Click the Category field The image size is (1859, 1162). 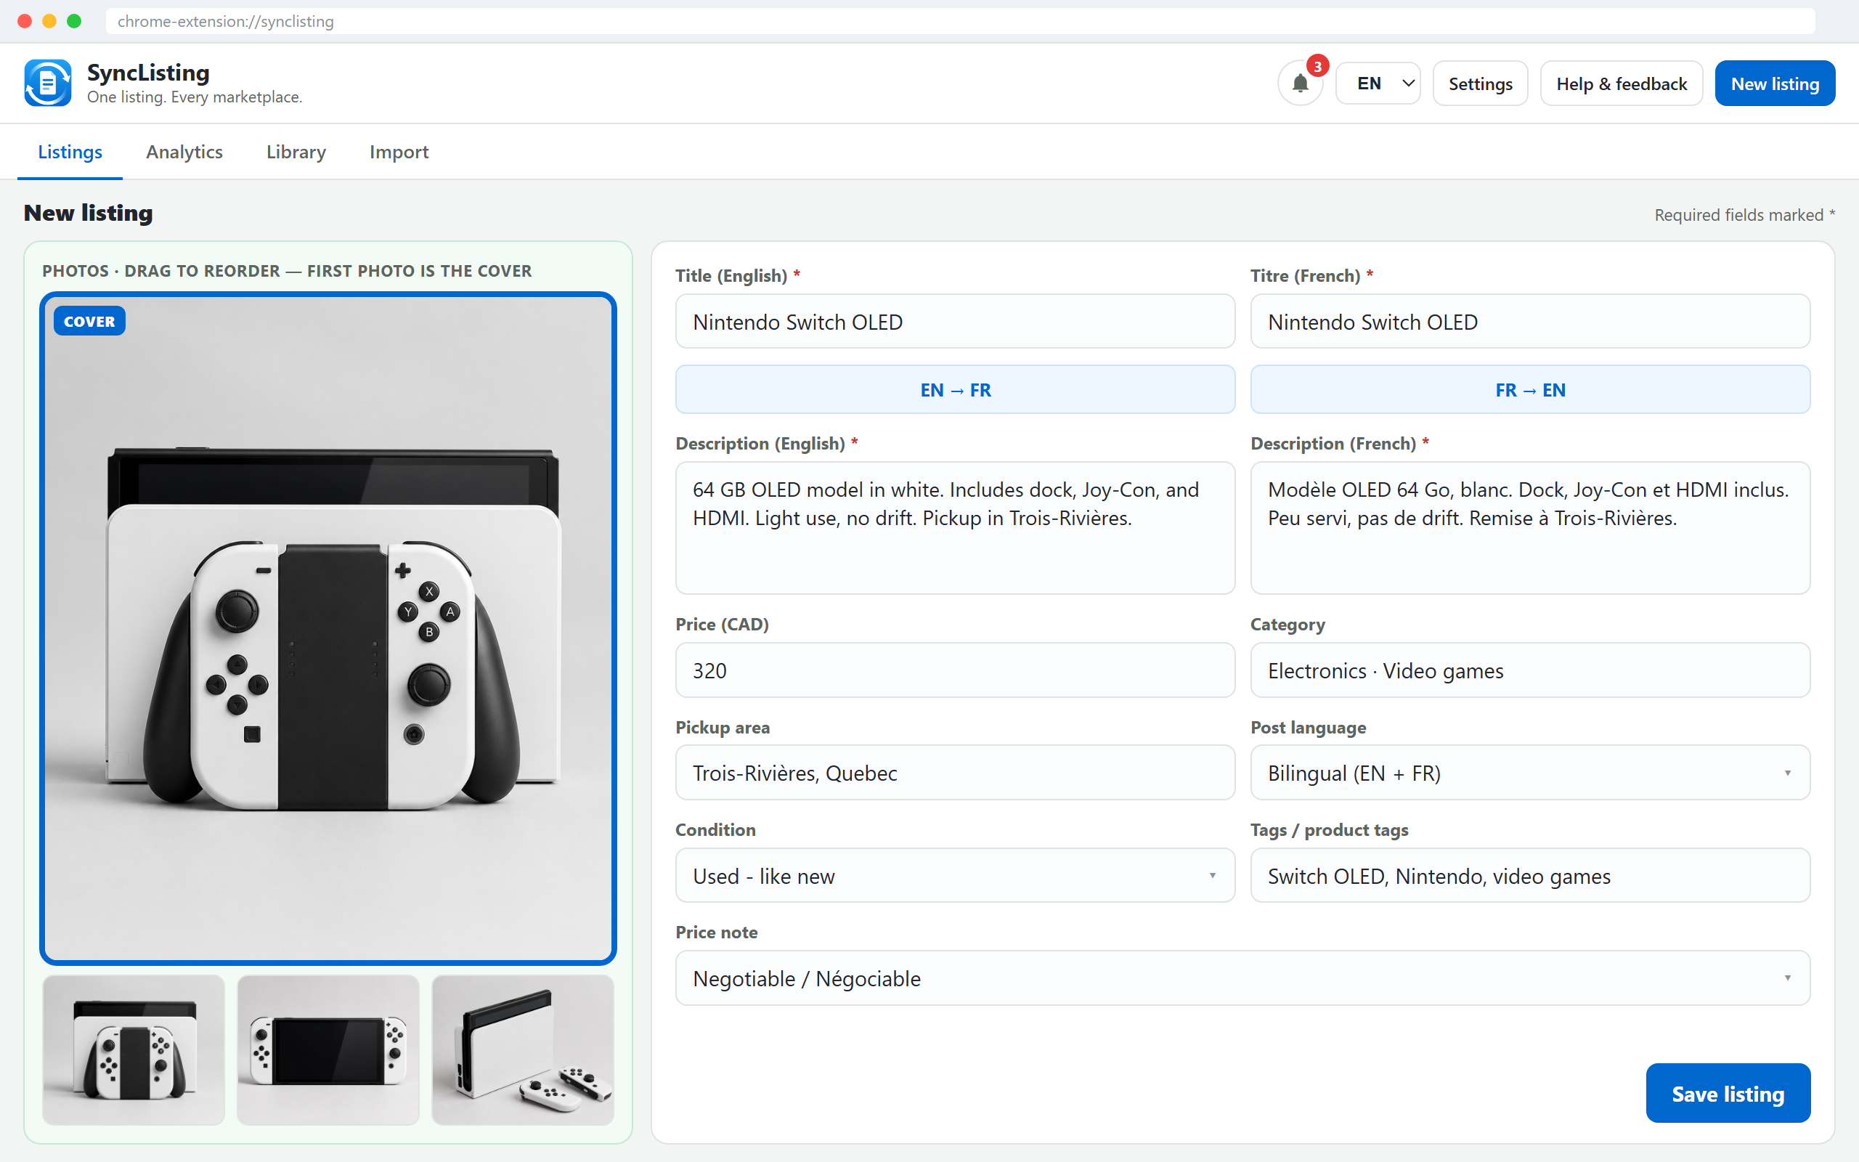(1530, 670)
